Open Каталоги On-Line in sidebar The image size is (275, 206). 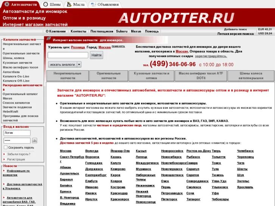tap(16, 76)
